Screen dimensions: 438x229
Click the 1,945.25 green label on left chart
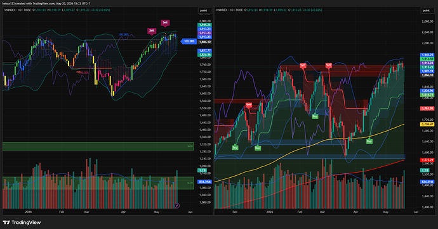click(205, 25)
